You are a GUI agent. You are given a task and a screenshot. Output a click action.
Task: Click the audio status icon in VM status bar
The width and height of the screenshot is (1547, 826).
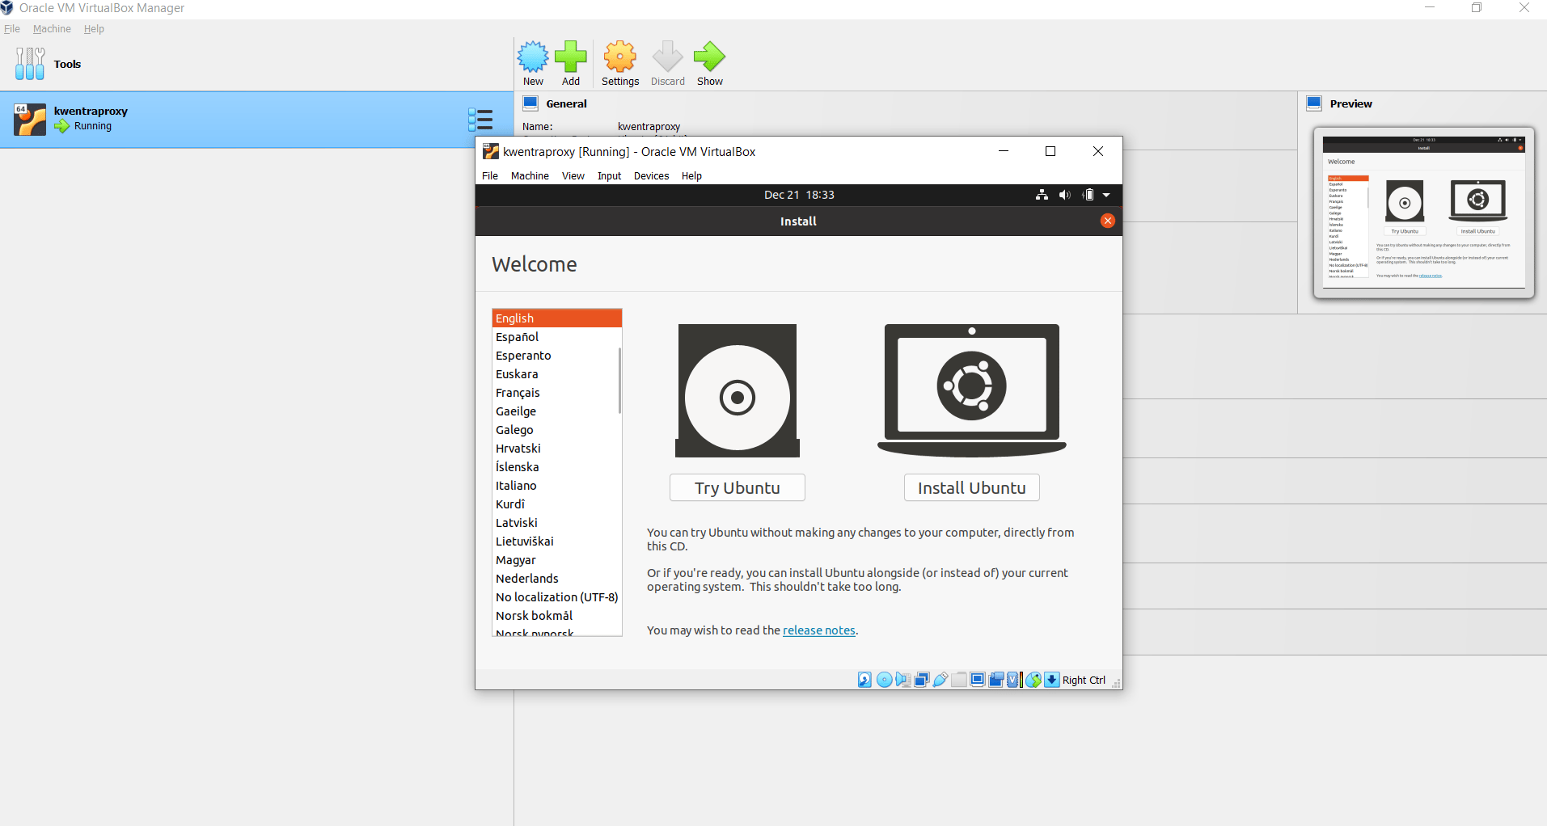[902, 680]
